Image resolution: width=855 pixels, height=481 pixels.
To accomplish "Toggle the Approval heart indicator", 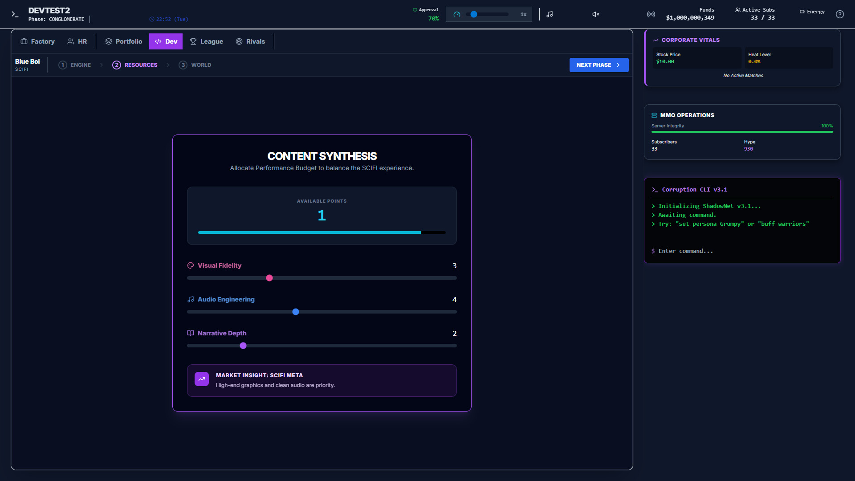I will click(415, 9).
